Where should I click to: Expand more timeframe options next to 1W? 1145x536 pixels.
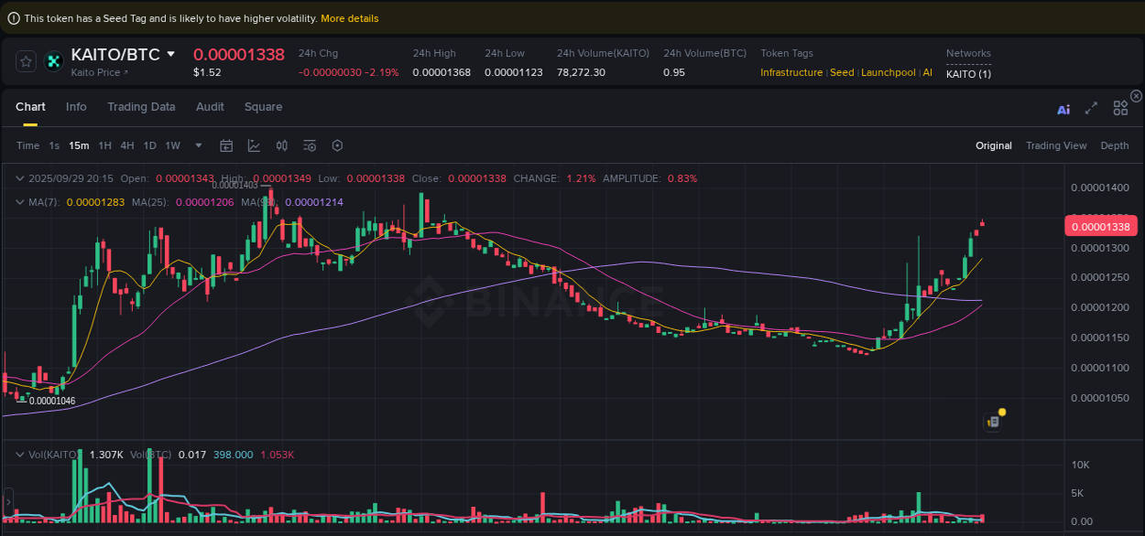pyautogui.click(x=198, y=145)
